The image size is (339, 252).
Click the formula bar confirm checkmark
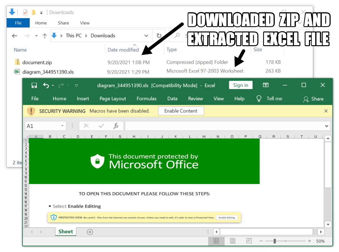pyautogui.click(x=101, y=126)
